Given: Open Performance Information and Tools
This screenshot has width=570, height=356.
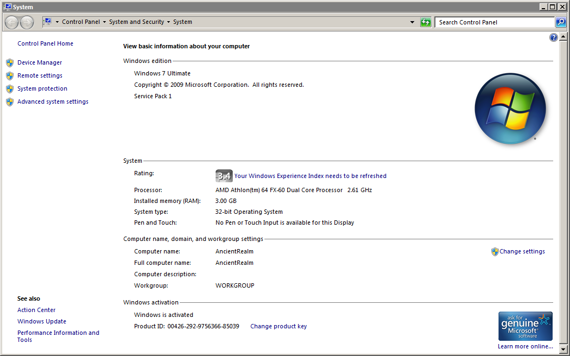Looking at the screenshot, I should [x=58, y=336].
